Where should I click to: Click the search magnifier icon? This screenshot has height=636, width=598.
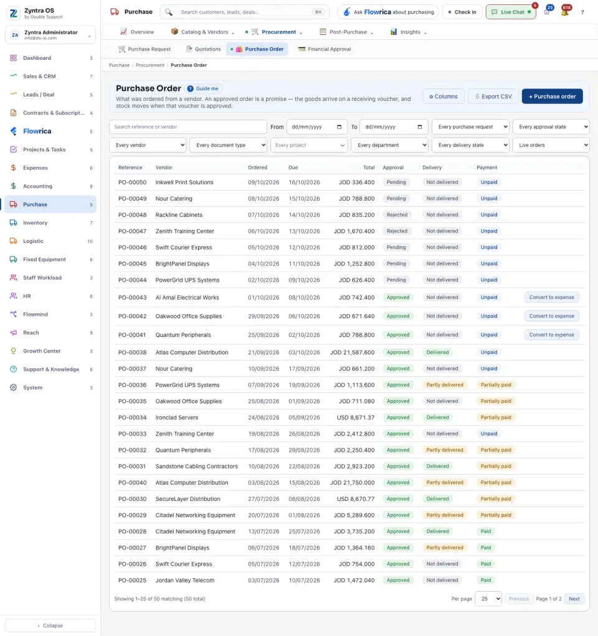pos(169,12)
